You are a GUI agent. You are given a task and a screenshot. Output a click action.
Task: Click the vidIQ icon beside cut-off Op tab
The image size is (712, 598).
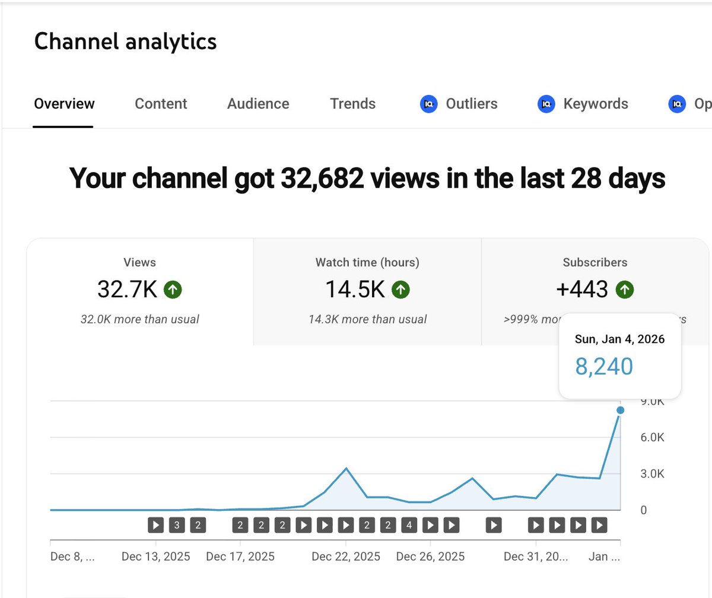(x=677, y=104)
